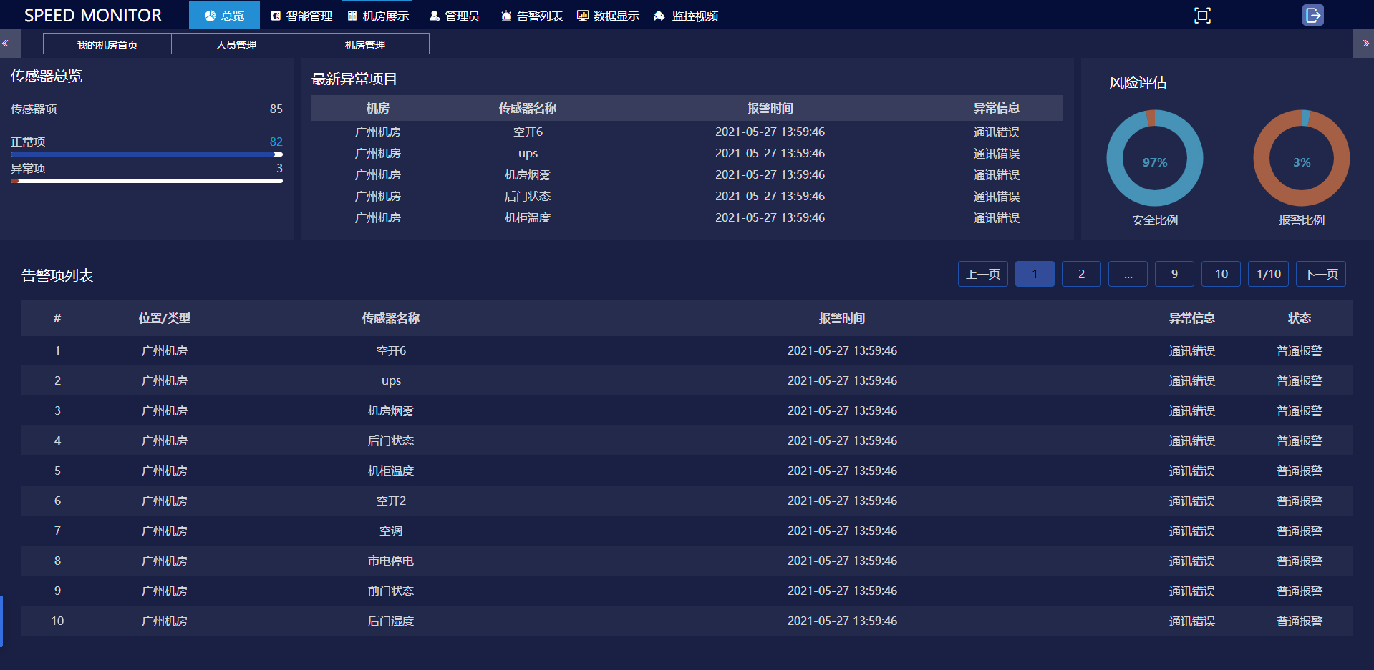Image resolution: width=1374 pixels, height=670 pixels.
Task: Collapse tabs with left double-chevron
Action: tap(6, 44)
